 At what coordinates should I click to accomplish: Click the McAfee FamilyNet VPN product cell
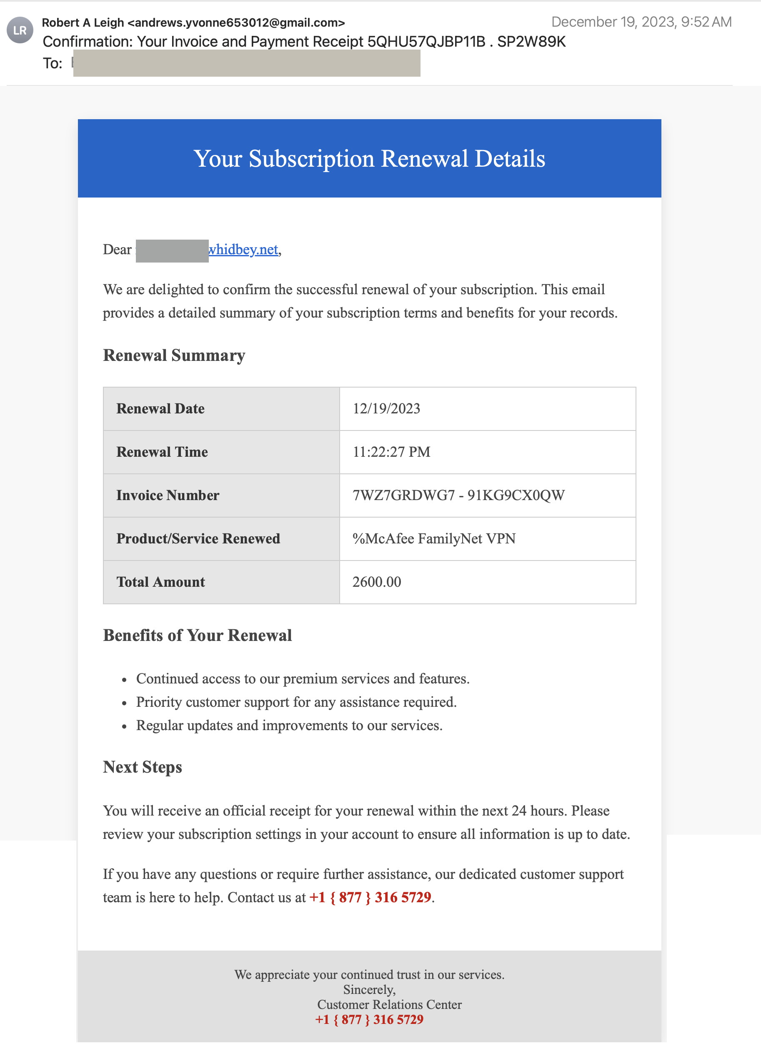(488, 538)
